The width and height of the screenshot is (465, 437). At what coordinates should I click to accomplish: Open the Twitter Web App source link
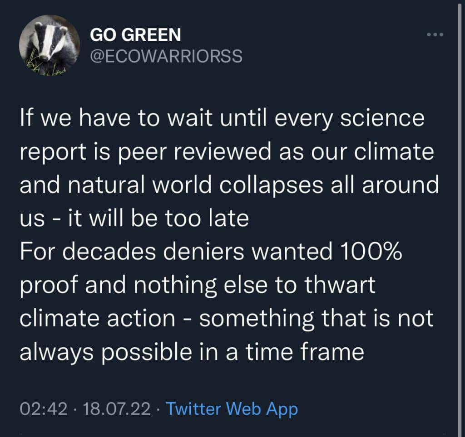[232, 409]
